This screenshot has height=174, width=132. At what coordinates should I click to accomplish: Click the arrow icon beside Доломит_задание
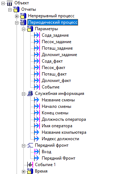(x=37, y=55)
